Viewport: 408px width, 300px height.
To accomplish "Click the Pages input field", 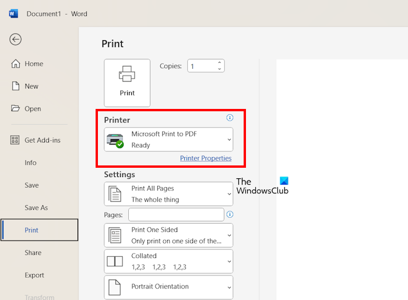I will (x=176, y=215).
